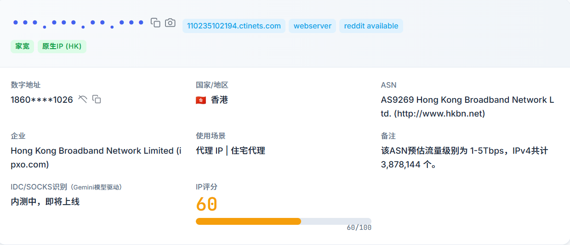Copy the masked IP address
The width and height of the screenshot is (570, 245).
[156, 22]
